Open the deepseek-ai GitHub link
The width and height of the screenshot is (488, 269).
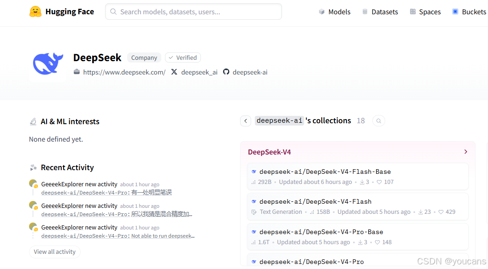tap(250, 72)
